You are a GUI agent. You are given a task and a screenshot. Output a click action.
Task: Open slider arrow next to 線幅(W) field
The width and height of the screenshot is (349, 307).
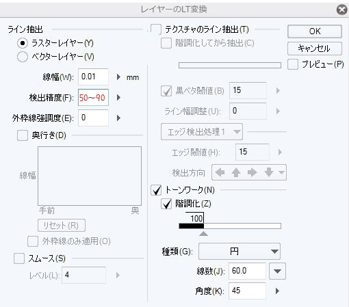(118, 77)
